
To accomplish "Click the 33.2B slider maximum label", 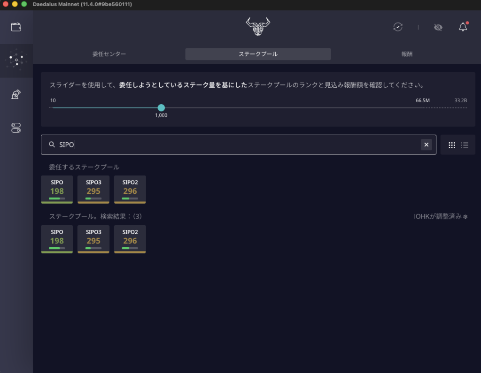I will click(460, 100).
